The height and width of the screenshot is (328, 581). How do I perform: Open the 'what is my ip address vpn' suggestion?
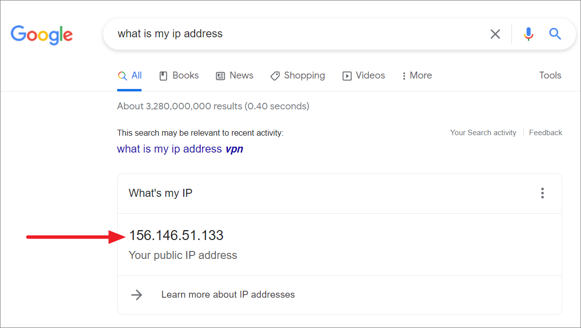[x=180, y=149]
